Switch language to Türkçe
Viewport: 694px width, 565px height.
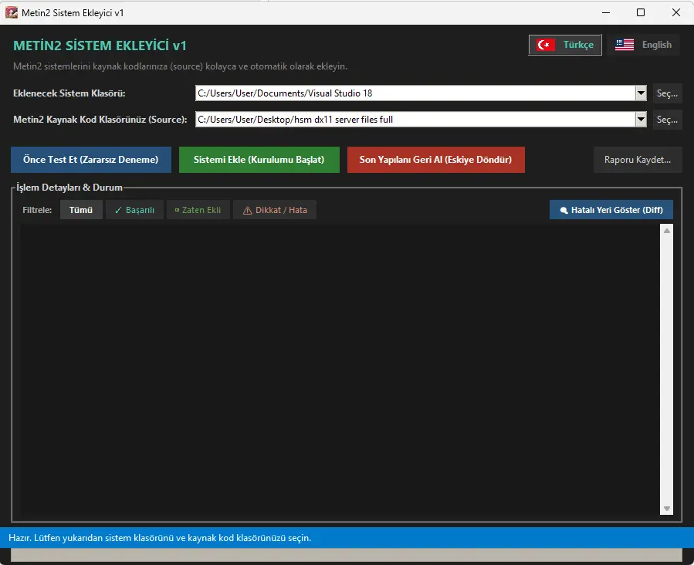(x=565, y=45)
